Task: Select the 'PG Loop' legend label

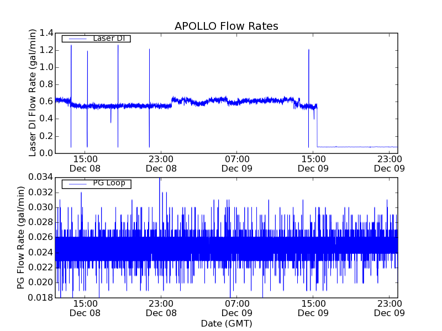Action: tap(109, 183)
